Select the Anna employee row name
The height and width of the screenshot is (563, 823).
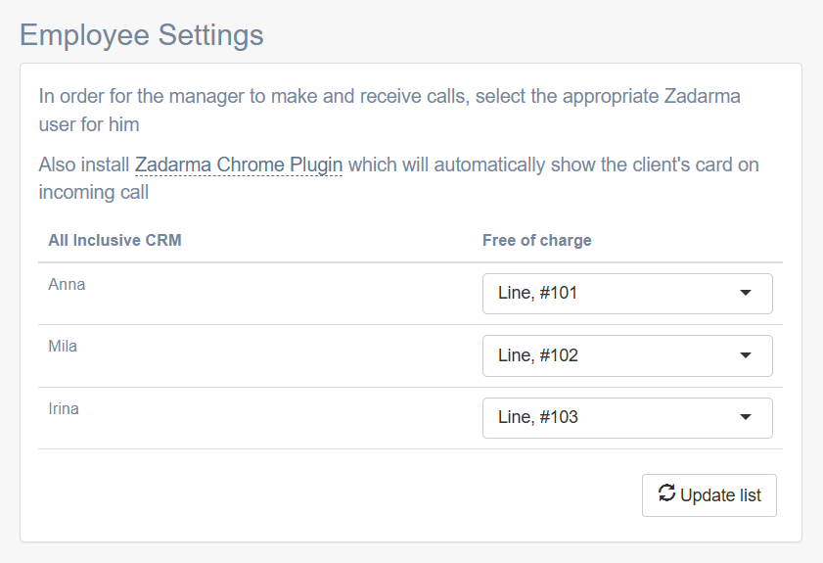[x=67, y=284]
